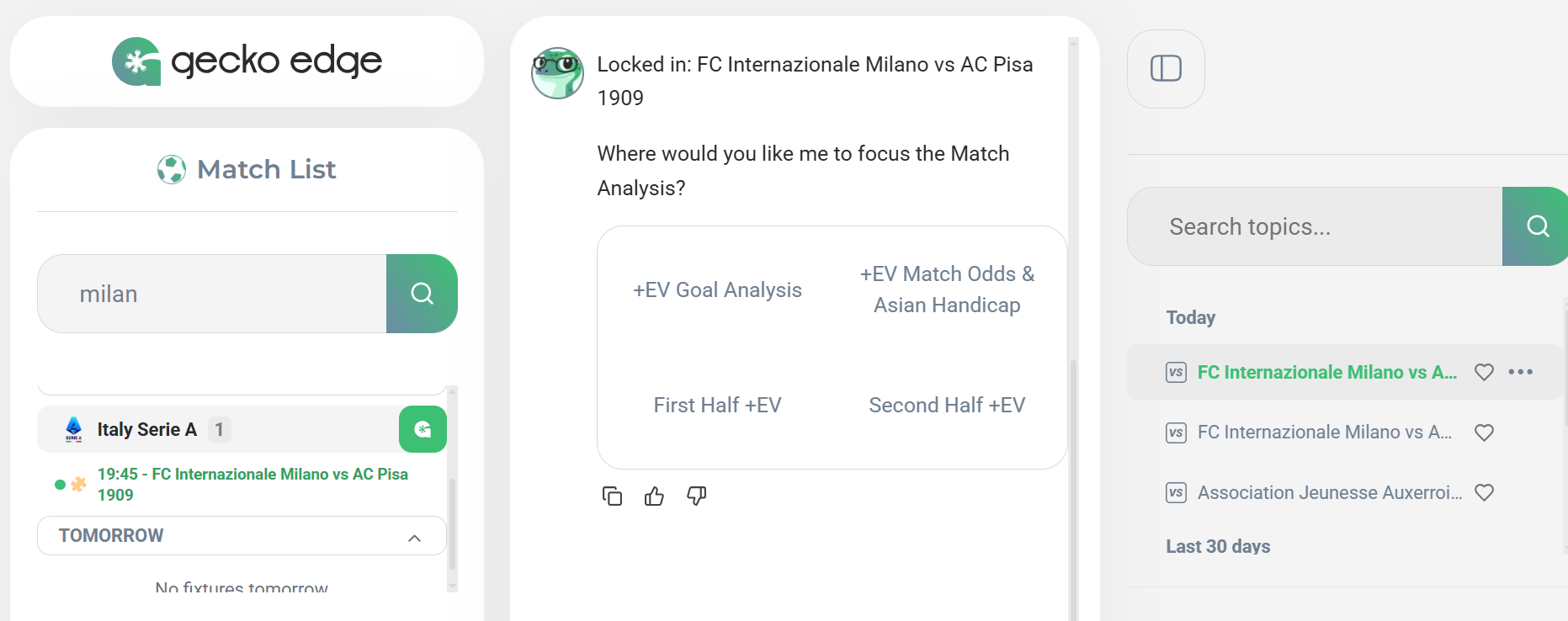Favorite the second FC Internazionale topic
The height and width of the screenshot is (621, 1568).
click(1484, 433)
